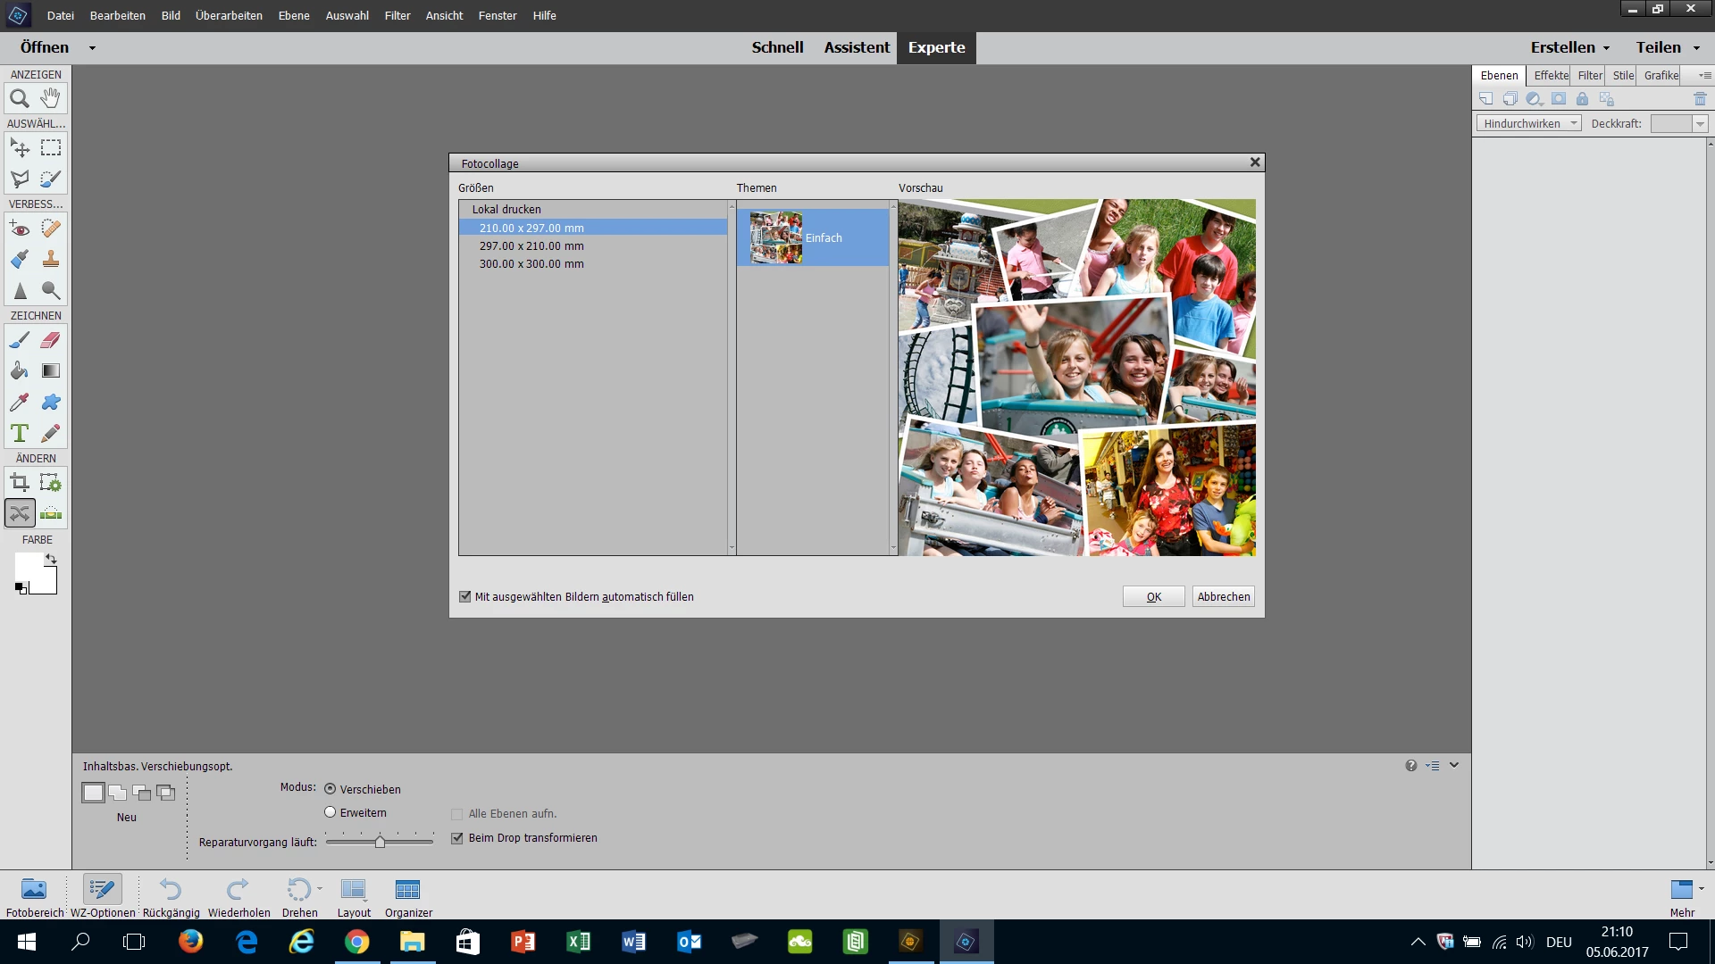
Task: Open the Filter menu
Action: click(397, 15)
